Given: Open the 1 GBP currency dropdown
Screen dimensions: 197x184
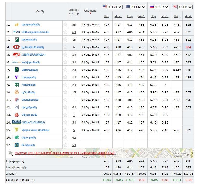Looking at the screenshot, I should pos(185,7).
